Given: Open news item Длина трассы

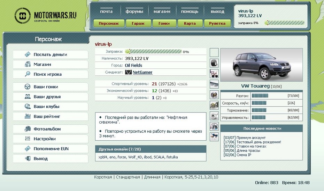Looking at the screenshot, I should (248, 151).
